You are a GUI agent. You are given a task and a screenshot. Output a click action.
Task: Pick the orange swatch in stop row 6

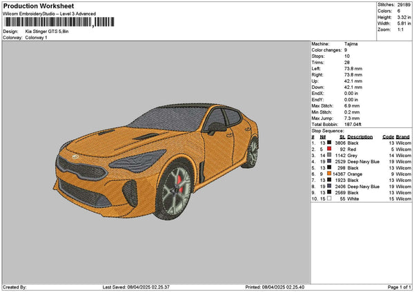click(329, 174)
